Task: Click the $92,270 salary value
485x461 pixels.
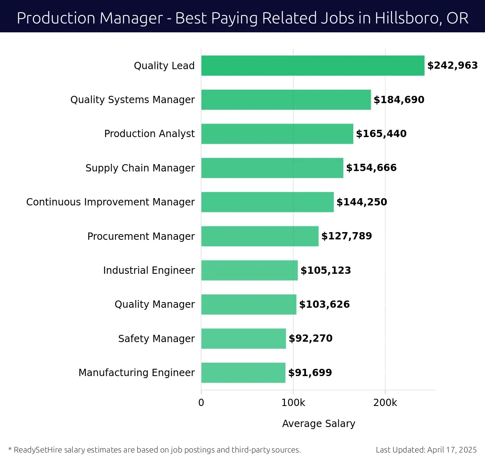Action: tap(310, 338)
